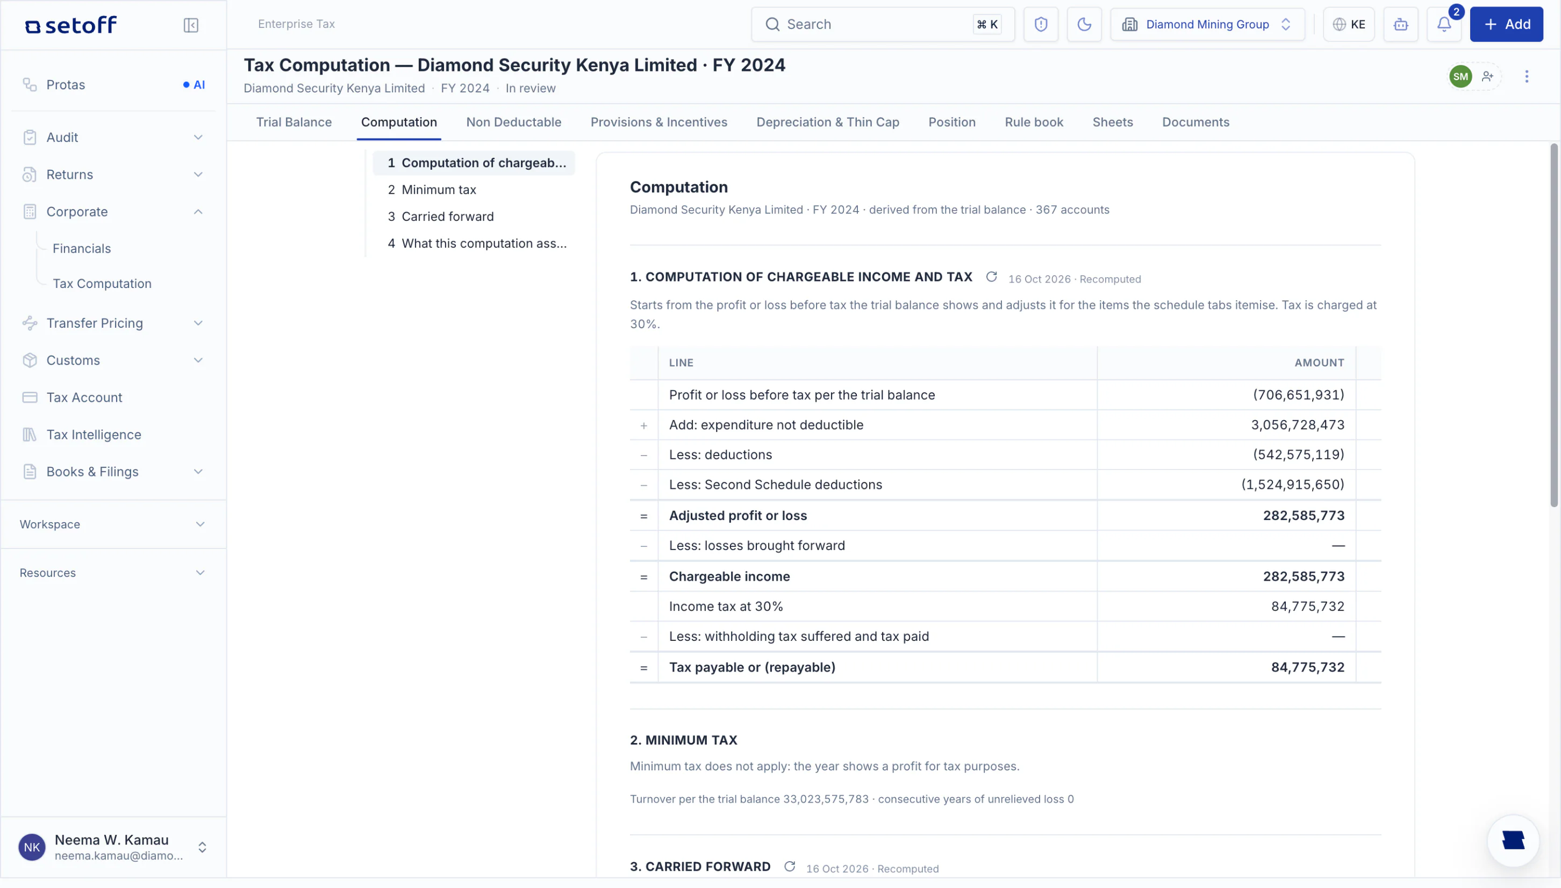Click the 'Chargeable income' row label
Screen dimensions: 1561x888
coord(729,577)
